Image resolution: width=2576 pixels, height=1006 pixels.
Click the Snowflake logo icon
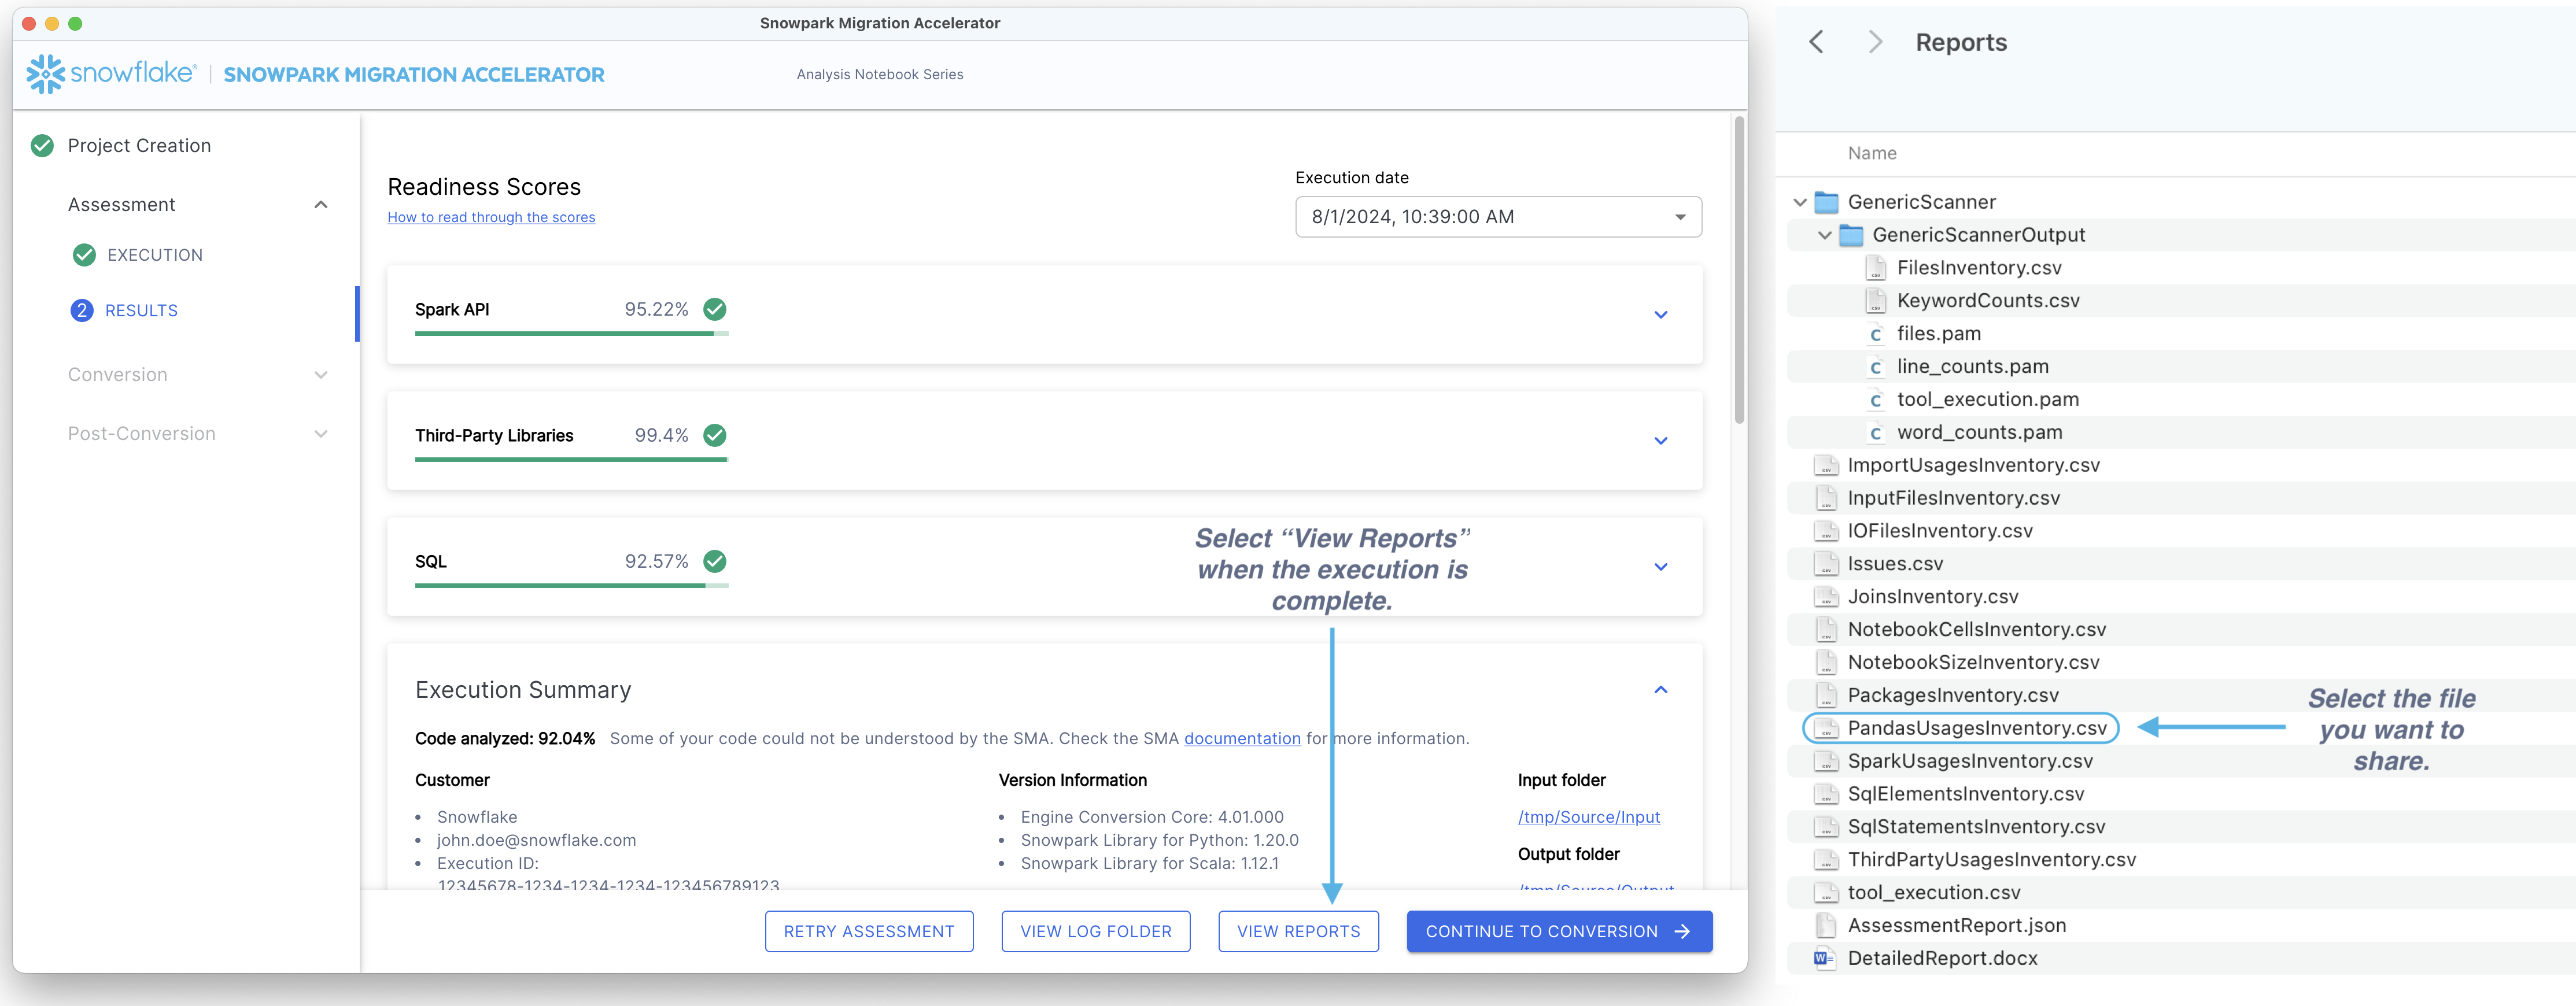(x=47, y=73)
